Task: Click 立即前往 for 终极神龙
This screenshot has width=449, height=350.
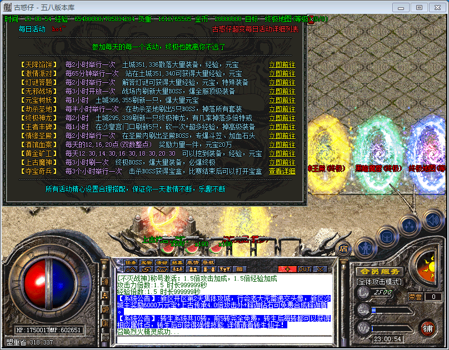Action: click(282, 118)
